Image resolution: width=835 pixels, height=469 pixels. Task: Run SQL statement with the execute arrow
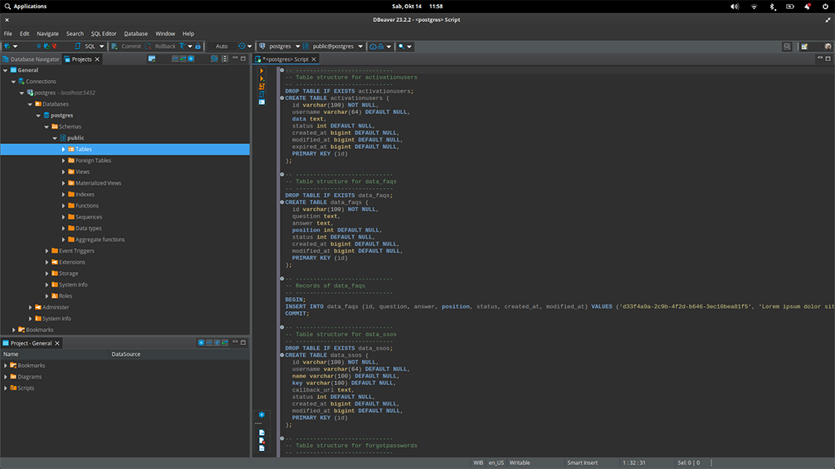(x=262, y=71)
